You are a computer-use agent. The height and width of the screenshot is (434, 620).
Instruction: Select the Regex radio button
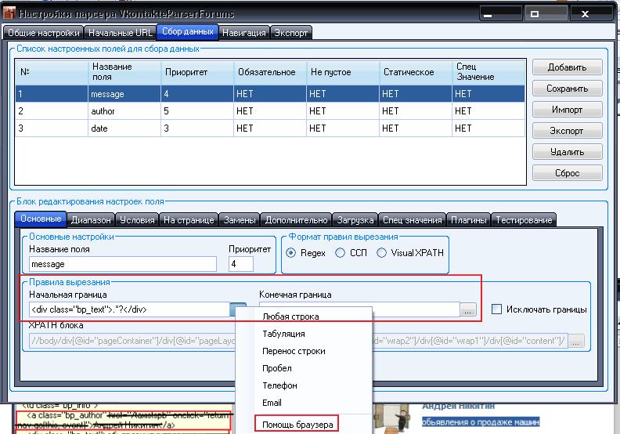(291, 253)
